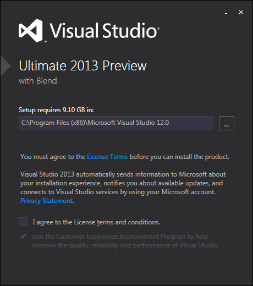Viewport: 253px width, 286px height.
Task: Check 'I agree to the License terms' checkbox
Action: click(23, 222)
